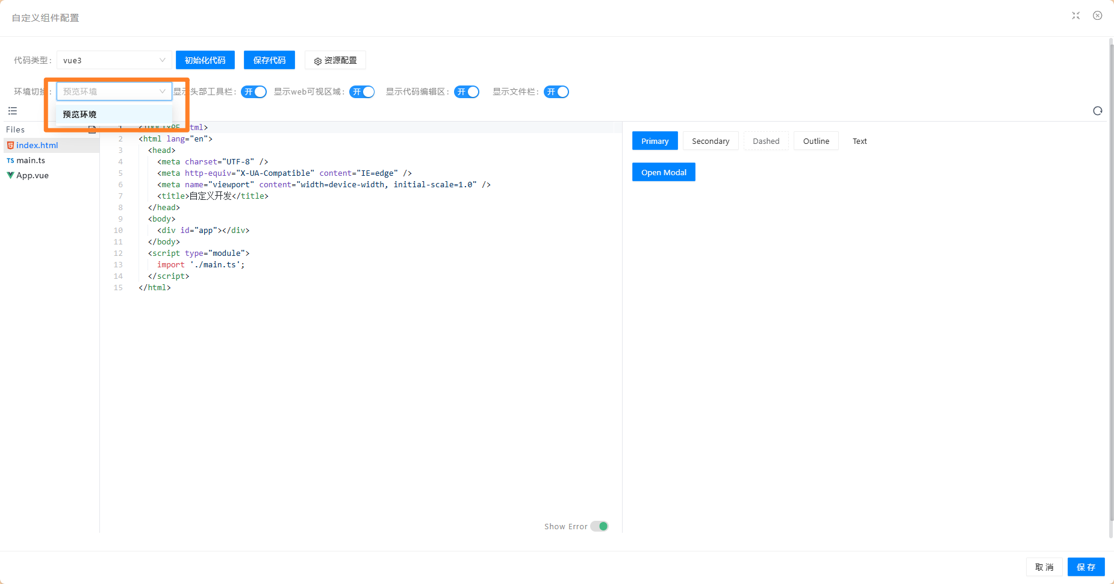The width and height of the screenshot is (1114, 584).
Task: Click the Dashed preview button
Action: 766,141
